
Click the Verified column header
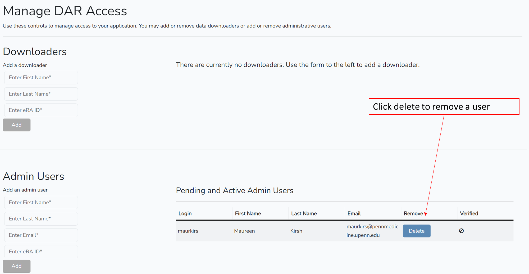point(469,213)
